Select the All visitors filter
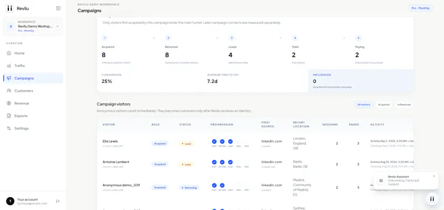 (364, 104)
